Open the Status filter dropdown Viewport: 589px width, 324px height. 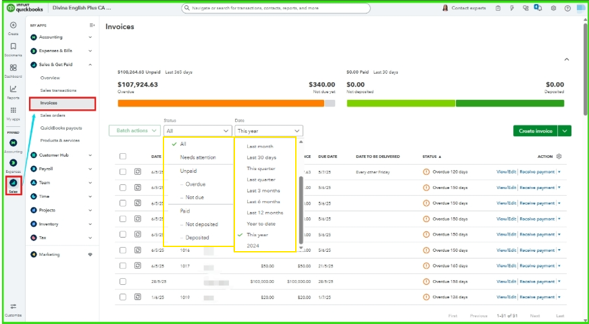197,131
